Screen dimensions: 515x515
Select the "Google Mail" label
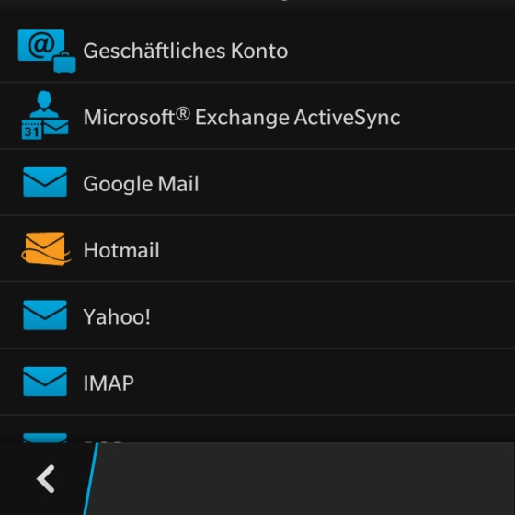point(141,184)
